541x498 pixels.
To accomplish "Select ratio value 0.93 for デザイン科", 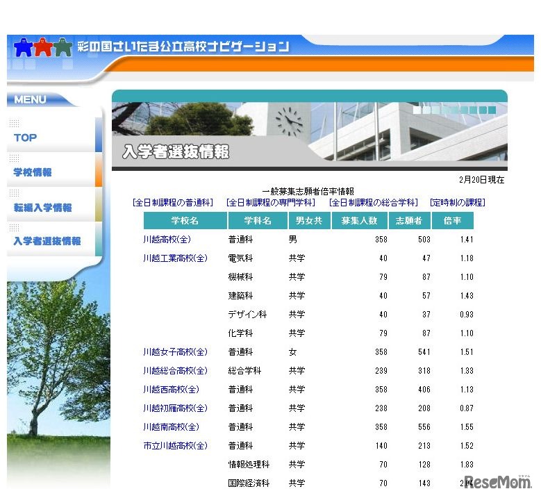I will (x=467, y=315).
